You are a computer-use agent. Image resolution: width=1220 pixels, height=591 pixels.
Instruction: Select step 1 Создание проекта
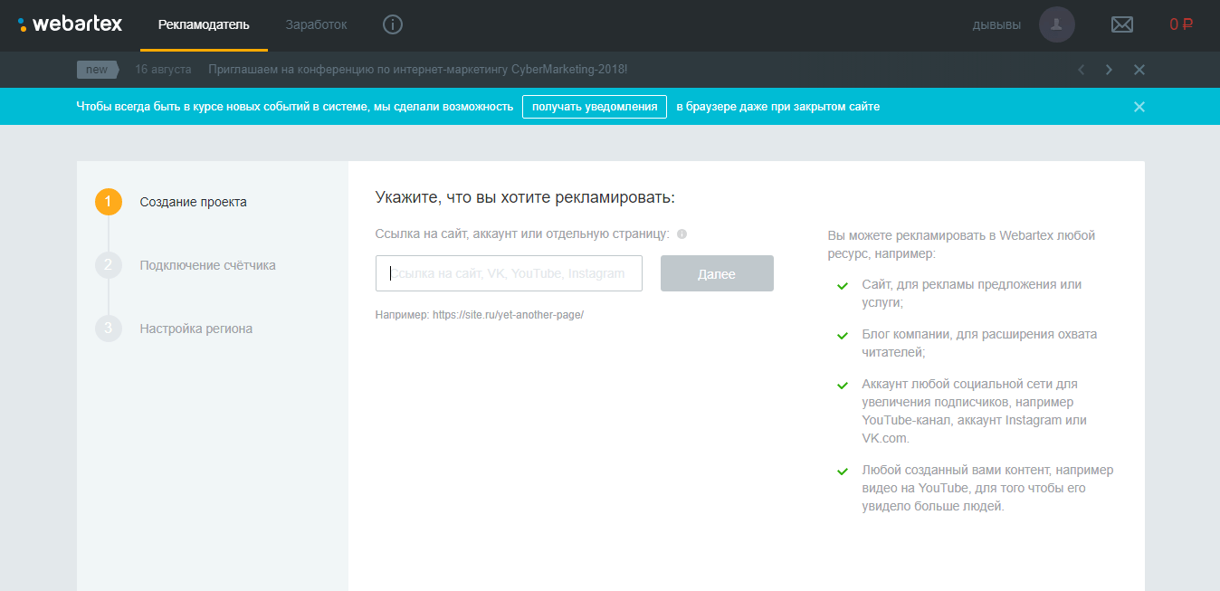click(x=193, y=202)
